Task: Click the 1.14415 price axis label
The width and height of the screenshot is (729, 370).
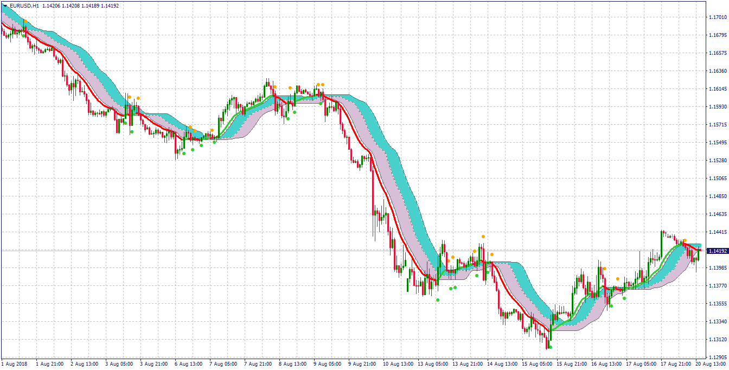Action: pyautogui.click(x=718, y=232)
